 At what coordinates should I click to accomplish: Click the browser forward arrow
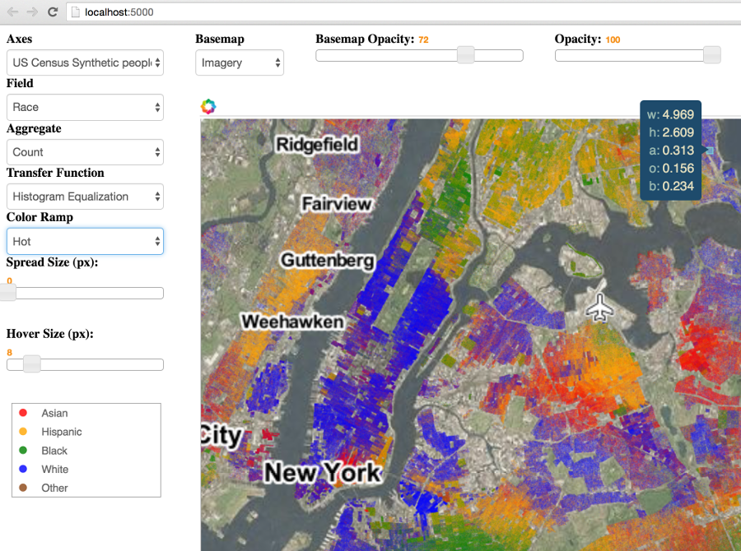point(32,12)
